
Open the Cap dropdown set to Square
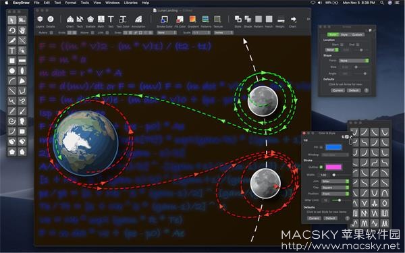pos(335,188)
